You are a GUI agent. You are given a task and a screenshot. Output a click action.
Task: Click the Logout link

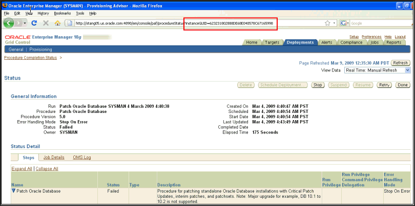coord(400,37)
